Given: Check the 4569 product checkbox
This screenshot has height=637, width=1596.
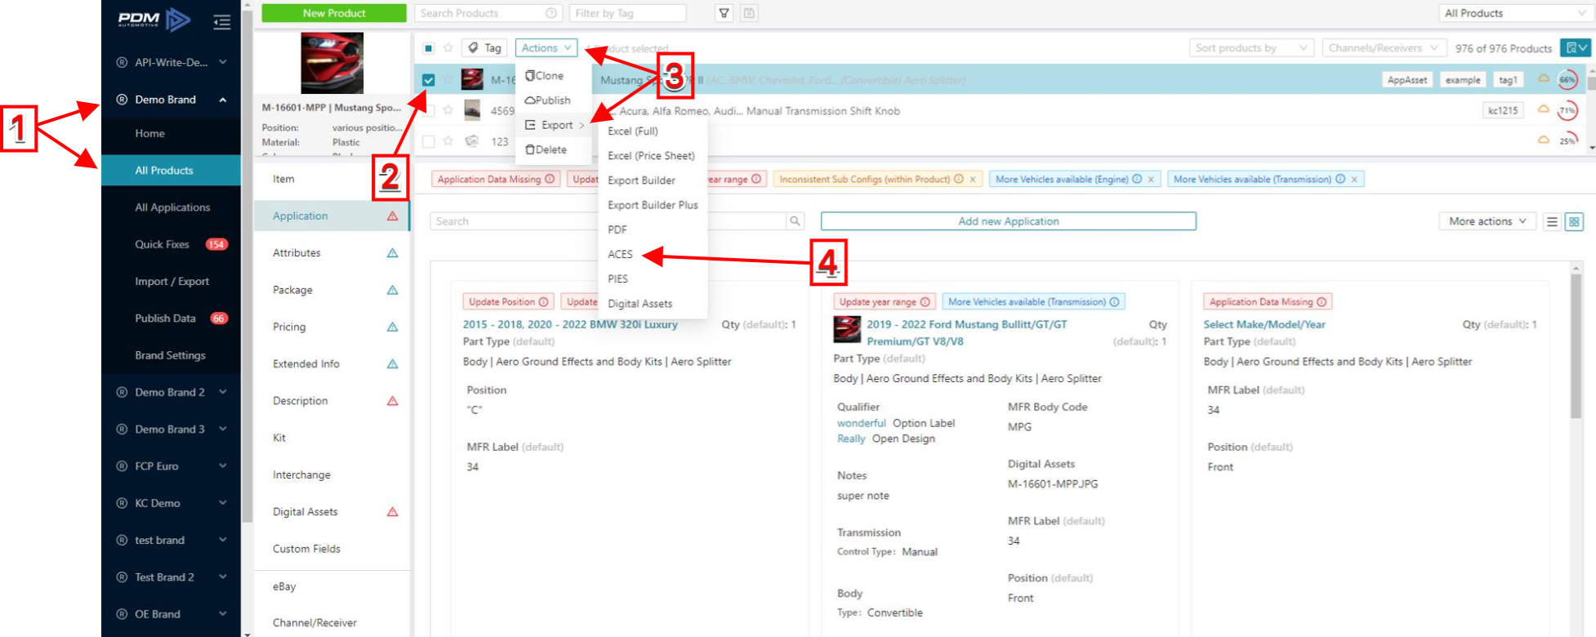Looking at the screenshot, I should 429,110.
